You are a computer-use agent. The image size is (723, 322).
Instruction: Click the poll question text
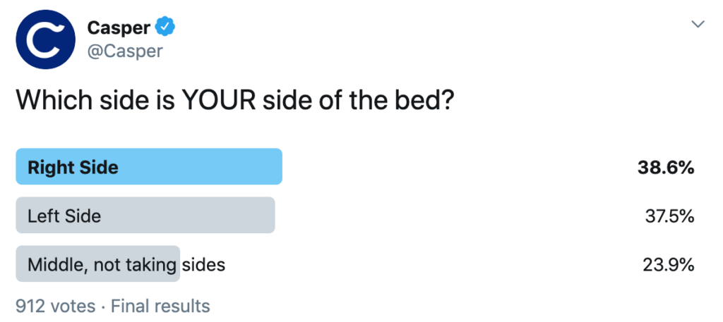(234, 101)
